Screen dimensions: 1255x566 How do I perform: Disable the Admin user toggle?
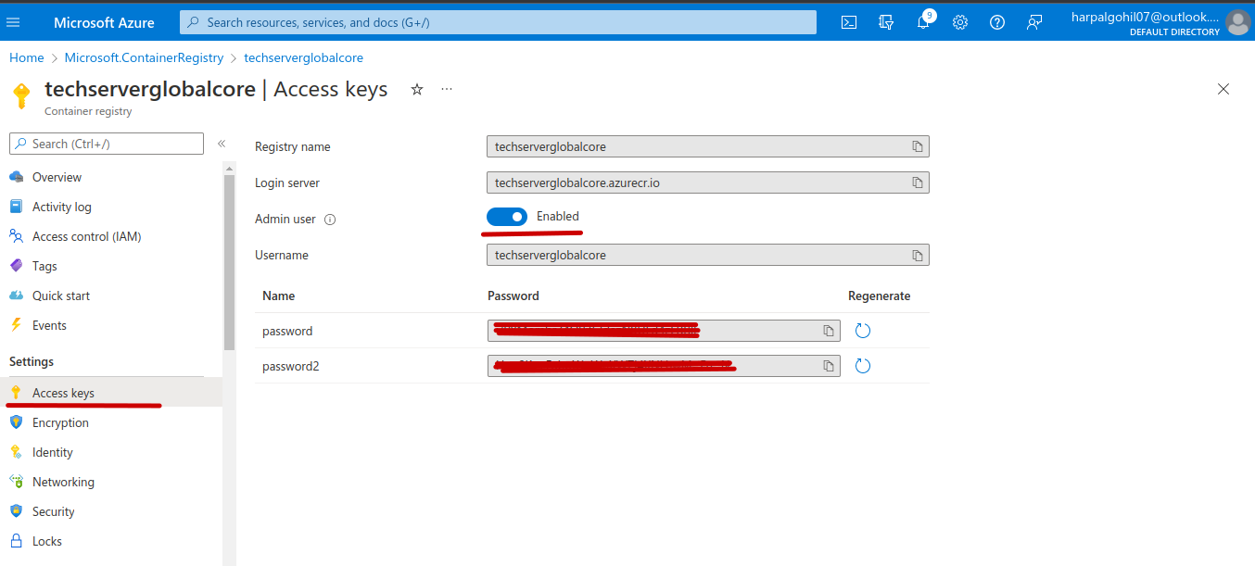pos(507,217)
